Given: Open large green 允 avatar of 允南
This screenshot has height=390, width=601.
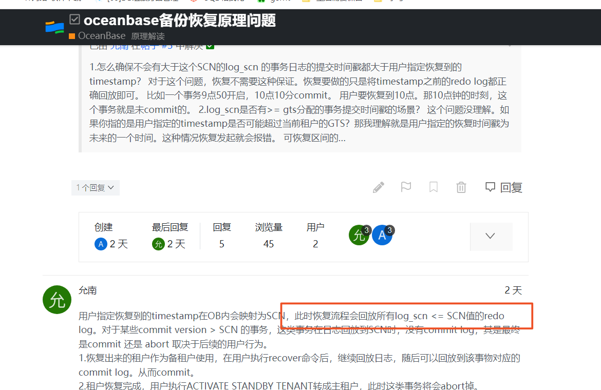Looking at the screenshot, I should pyautogui.click(x=57, y=300).
